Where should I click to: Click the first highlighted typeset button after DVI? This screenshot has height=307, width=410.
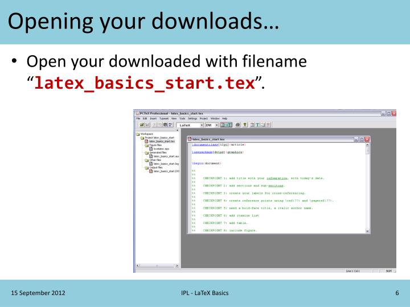tap(223, 125)
